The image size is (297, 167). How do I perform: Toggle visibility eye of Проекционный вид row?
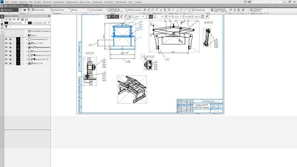6,47
